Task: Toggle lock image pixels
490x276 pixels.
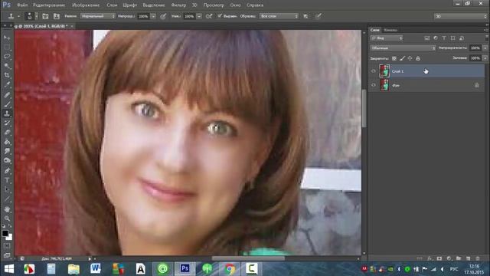Action: pos(402,58)
